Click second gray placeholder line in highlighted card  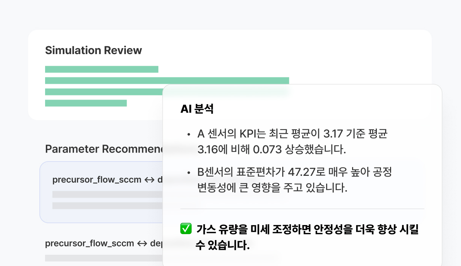pyautogui.click(x=107, y=206)
